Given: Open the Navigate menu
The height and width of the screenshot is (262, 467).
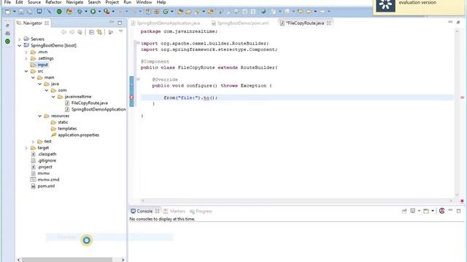Looking at the screenshot, I should 74,2.
